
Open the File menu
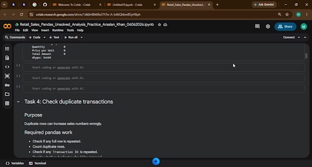tap(17, 30)
